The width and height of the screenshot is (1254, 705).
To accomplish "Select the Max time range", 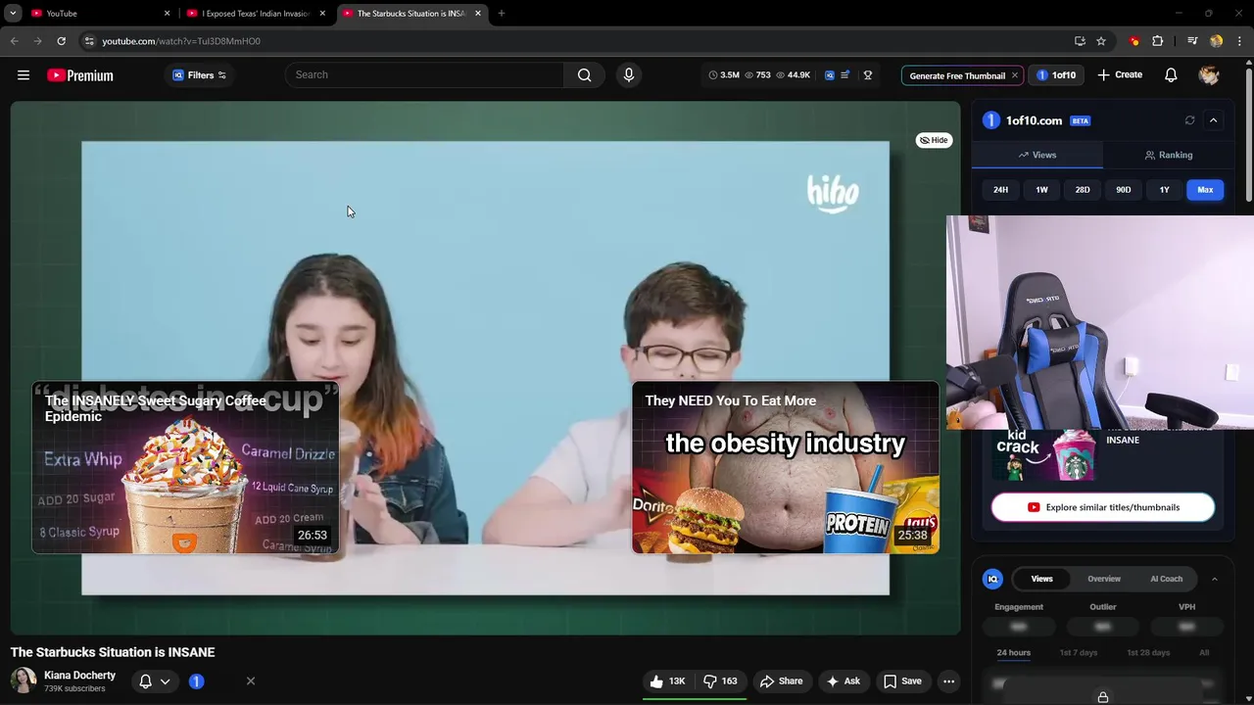I will (x=1205, y=190).
